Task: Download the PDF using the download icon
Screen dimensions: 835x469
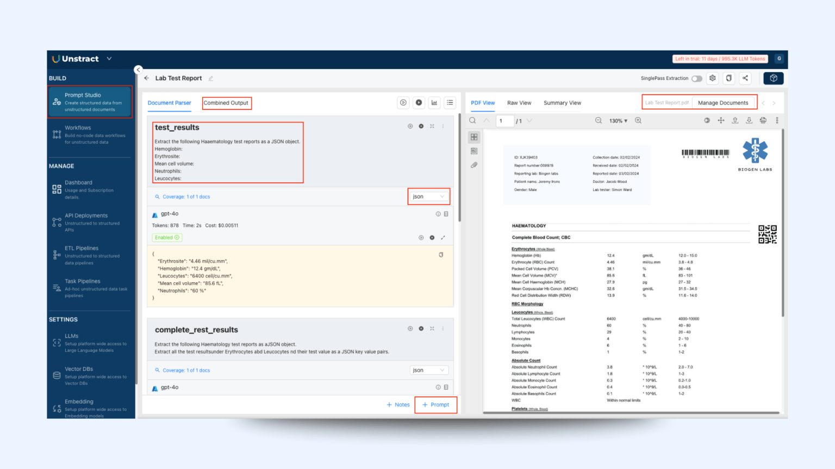Action: point(749,121)
